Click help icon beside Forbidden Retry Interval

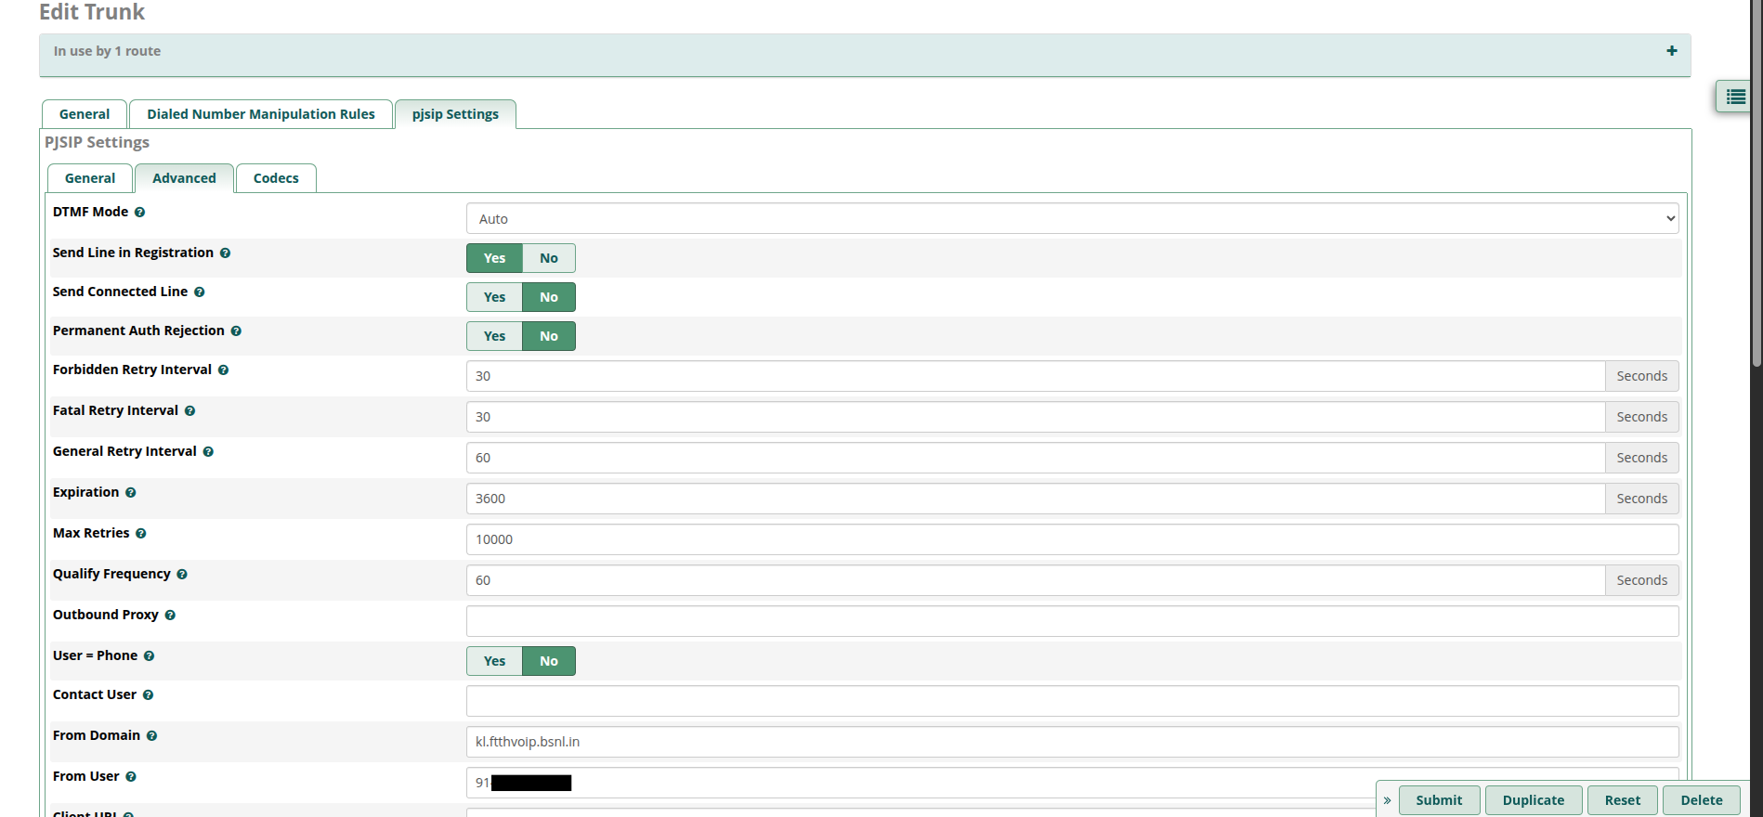coord(223,370)
